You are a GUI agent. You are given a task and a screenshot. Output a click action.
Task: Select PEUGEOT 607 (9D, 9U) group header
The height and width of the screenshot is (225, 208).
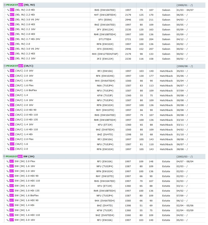[x=21, y=5]
